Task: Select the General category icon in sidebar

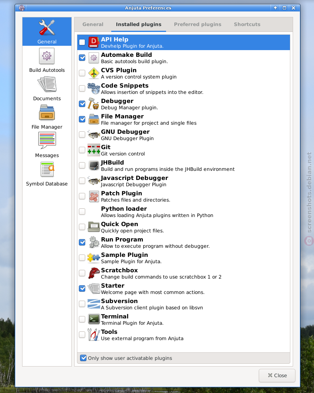Action: pos(47,27)
